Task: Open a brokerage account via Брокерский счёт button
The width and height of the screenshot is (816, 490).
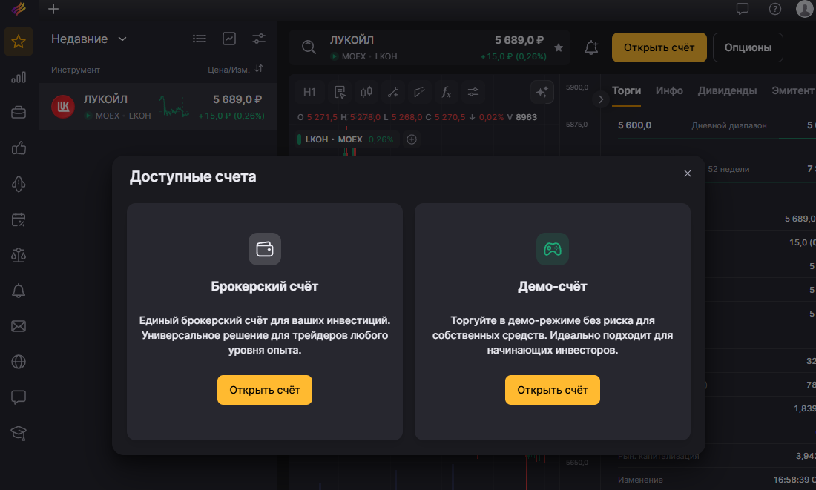Action: (265, 389)
